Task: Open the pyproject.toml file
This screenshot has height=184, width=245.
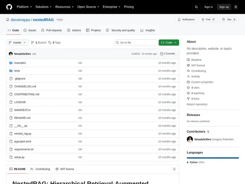Action: click(x=23, y=141)
